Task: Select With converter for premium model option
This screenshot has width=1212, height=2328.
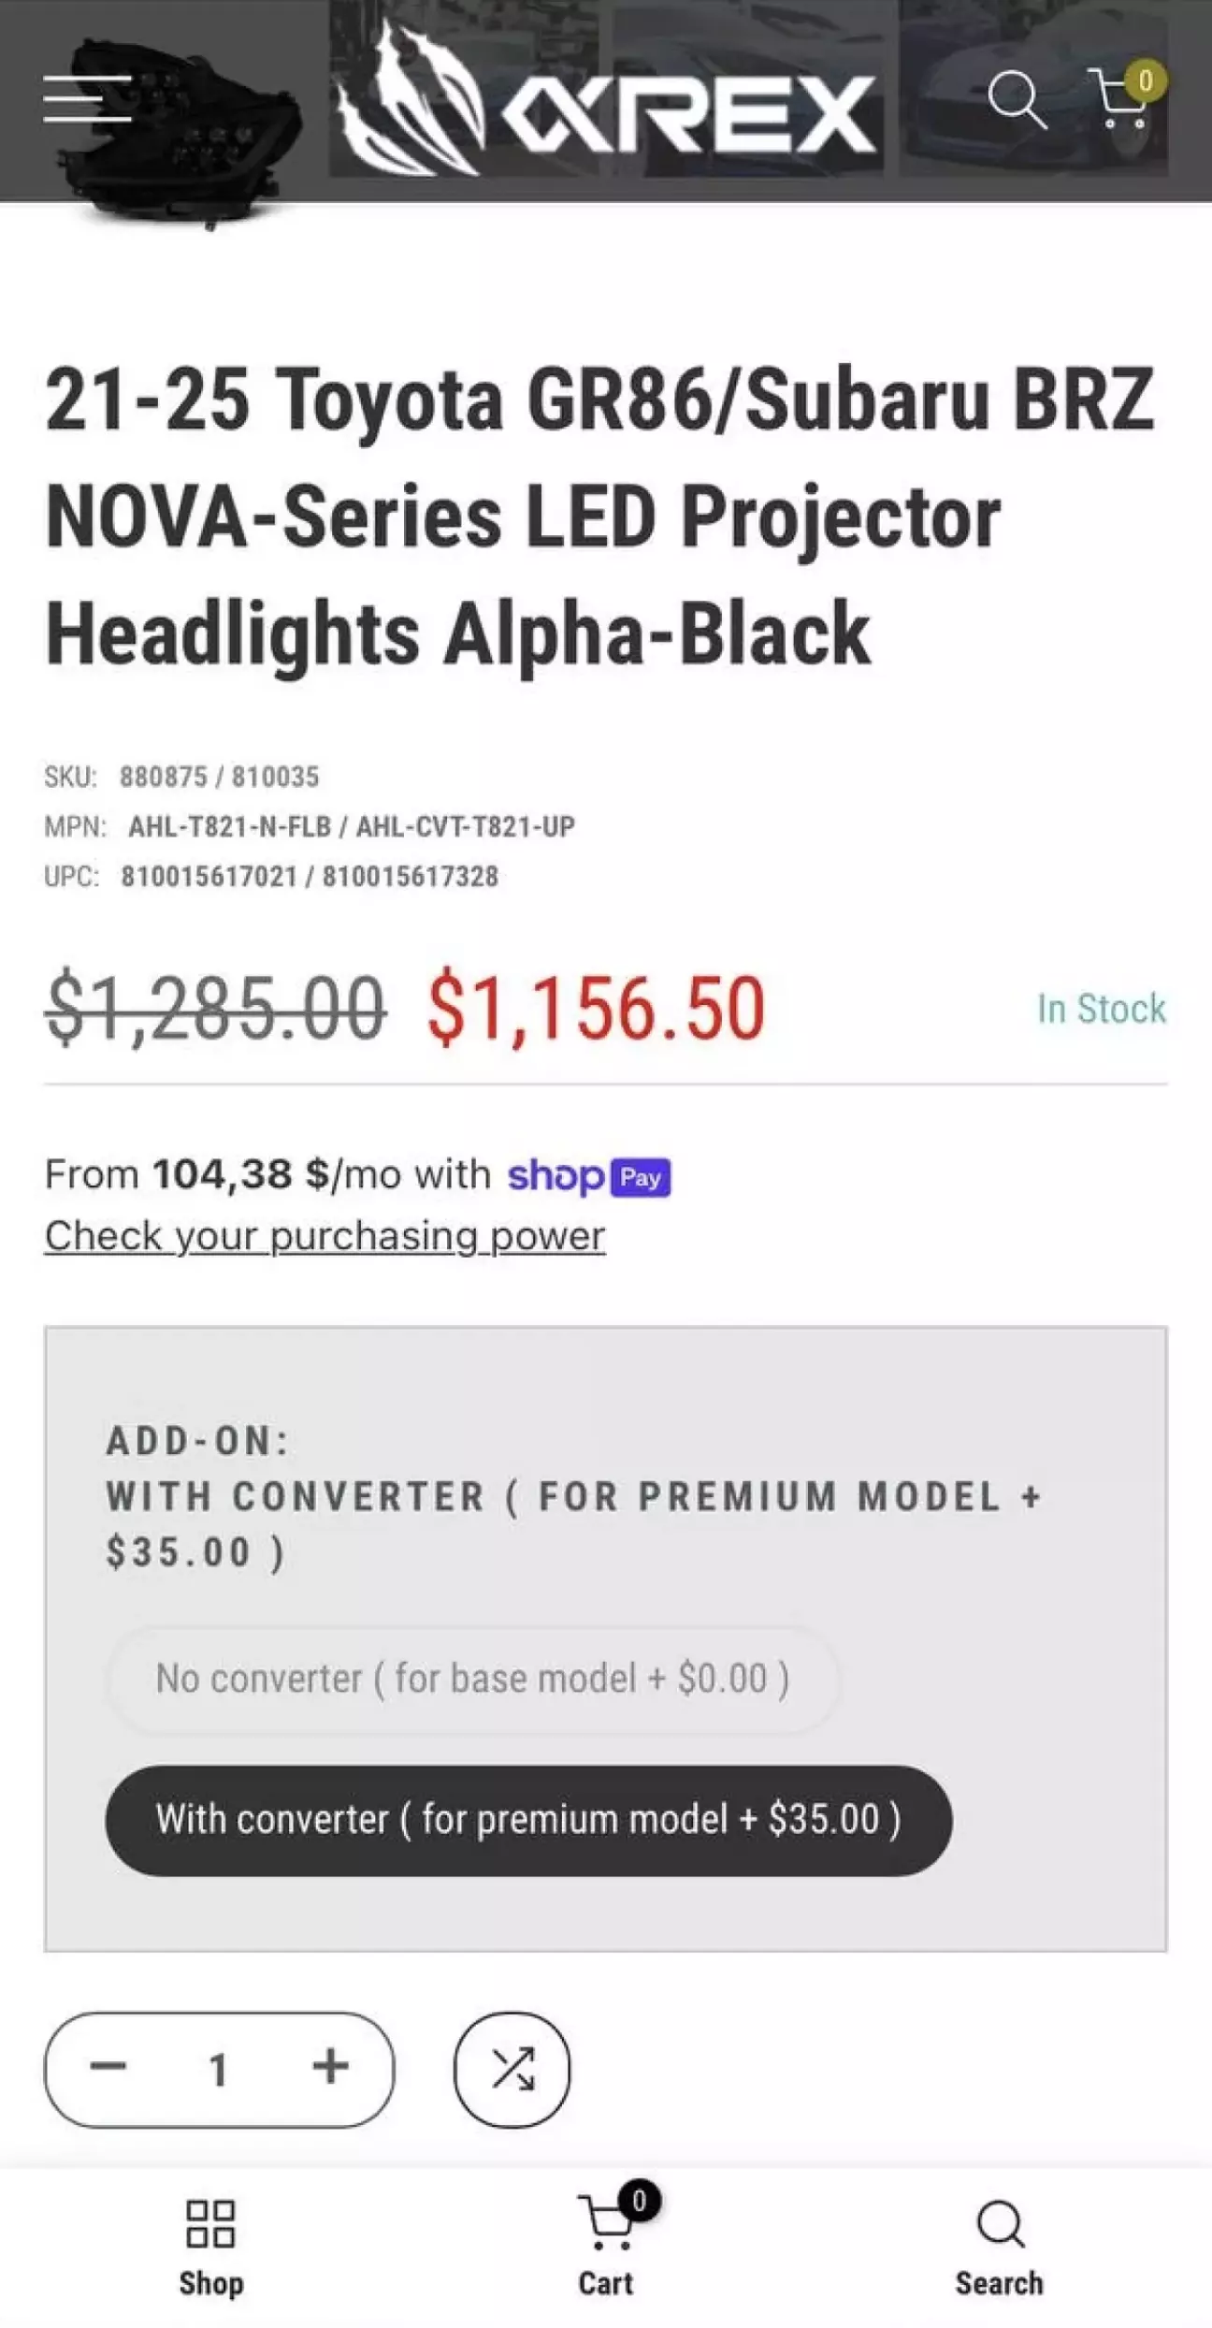Action: click(x=528, y=1821)
